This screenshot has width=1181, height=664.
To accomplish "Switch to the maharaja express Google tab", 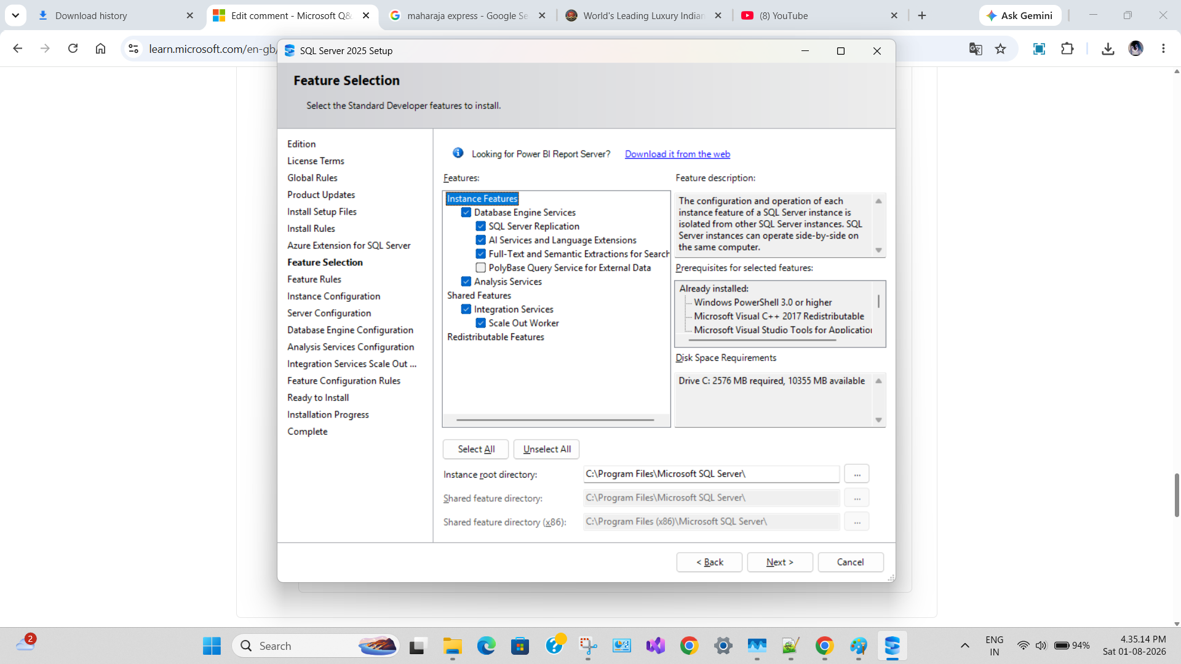I will pos(467,16).
